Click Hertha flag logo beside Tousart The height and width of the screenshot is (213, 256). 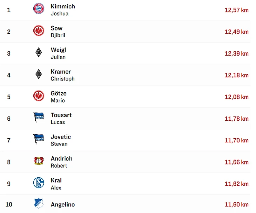tap(39, 117)
